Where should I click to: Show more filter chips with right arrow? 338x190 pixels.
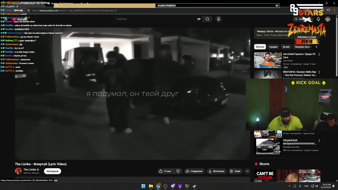coord(316,47)
